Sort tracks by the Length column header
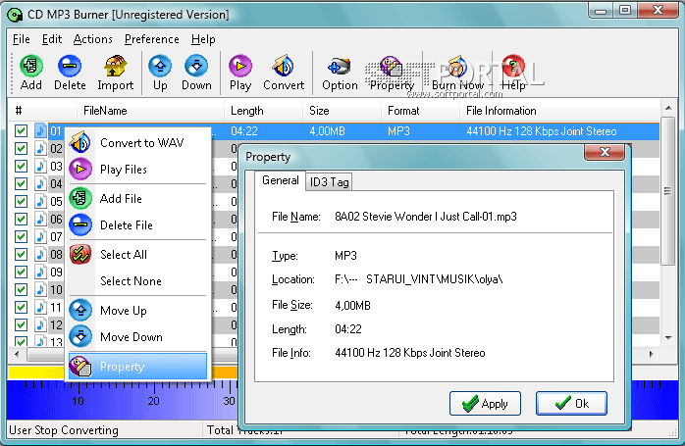Screen dimensions: 685x446 click(246, 111)
